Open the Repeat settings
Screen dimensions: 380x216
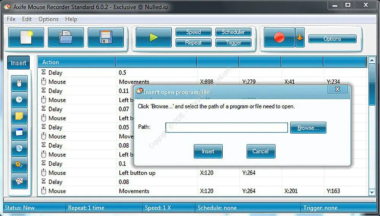point(193,43)
